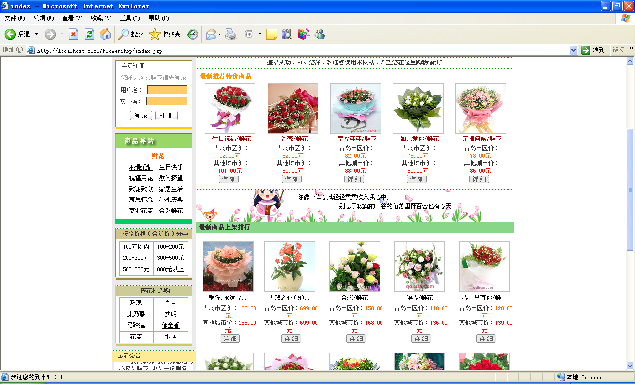Screen dimensions: 635x384
Task: Click the yellow note Discuss icon
Action: [x=272, y=34]
